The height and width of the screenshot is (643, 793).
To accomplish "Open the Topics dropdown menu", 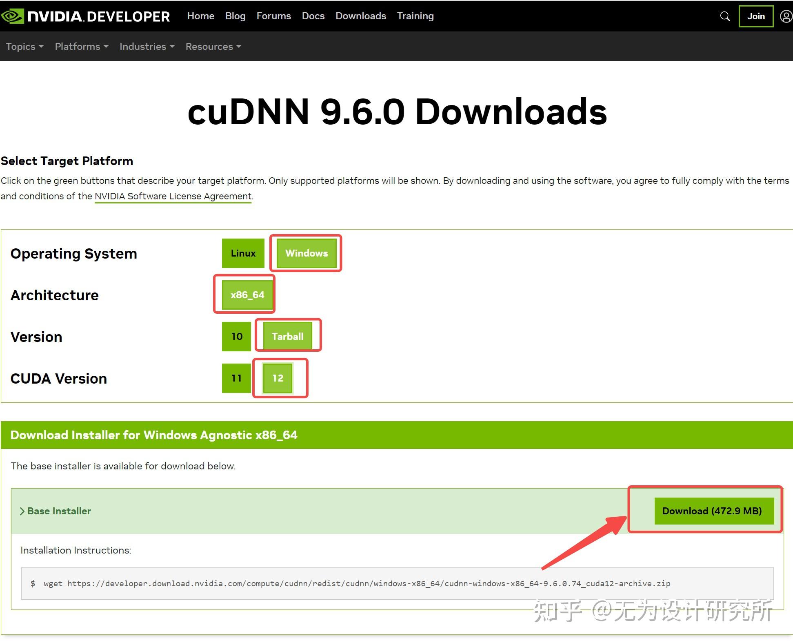I will (24, 47).
